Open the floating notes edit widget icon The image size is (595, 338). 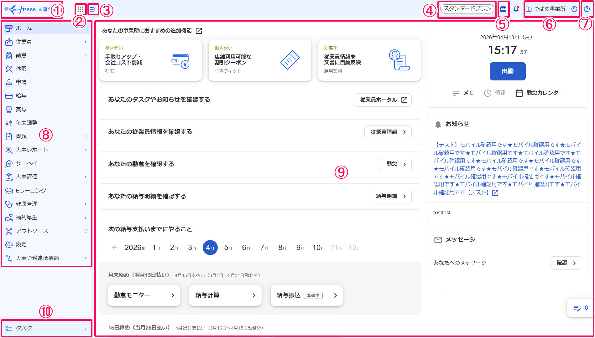577,308
